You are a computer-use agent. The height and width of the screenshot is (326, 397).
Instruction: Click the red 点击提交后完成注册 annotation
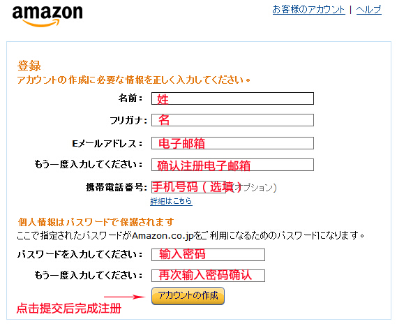(x=69, y=309)
